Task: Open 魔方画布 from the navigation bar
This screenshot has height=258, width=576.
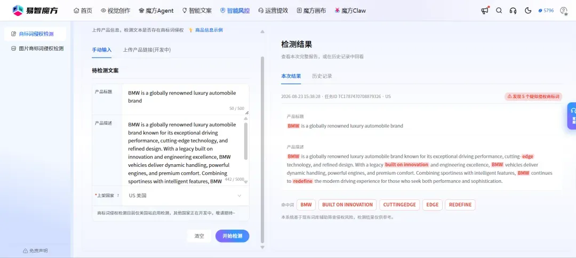Action: point(311,11)
